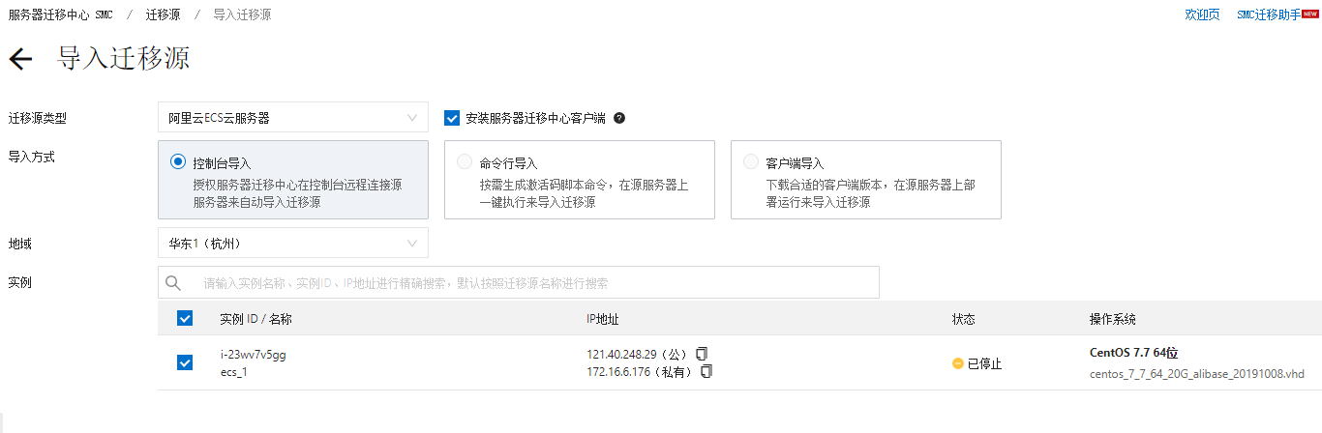Focus the instance search input field
The height and width of the screenshot is (433, 1322).
[532, 283]
